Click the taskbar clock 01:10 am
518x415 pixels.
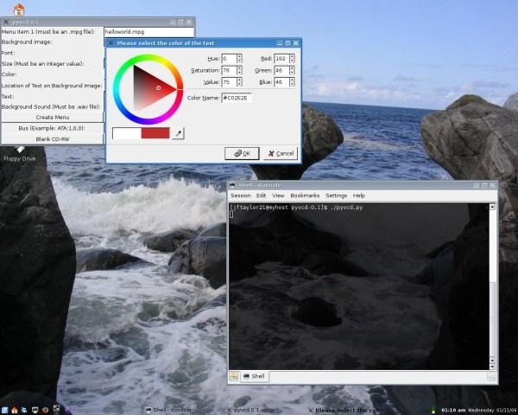click(x=453, y=411)
